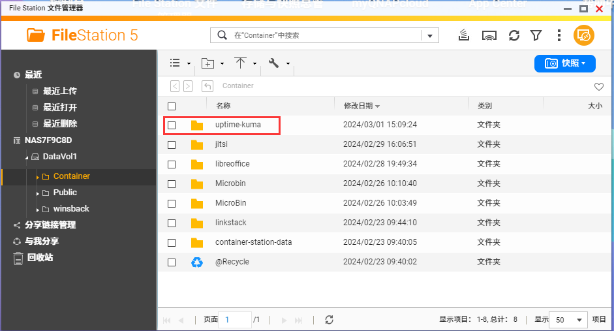Tick the checkbox next to jitsi
This screenshot has width=614, height=331.
click(x=172, y=145)
